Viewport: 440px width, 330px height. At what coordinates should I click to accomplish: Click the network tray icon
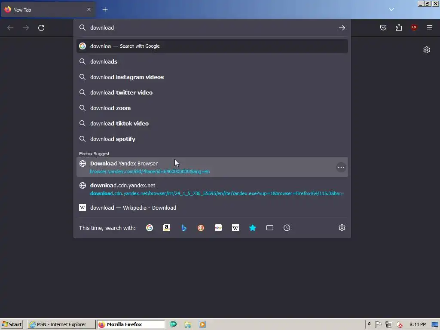tap(388, 324)
